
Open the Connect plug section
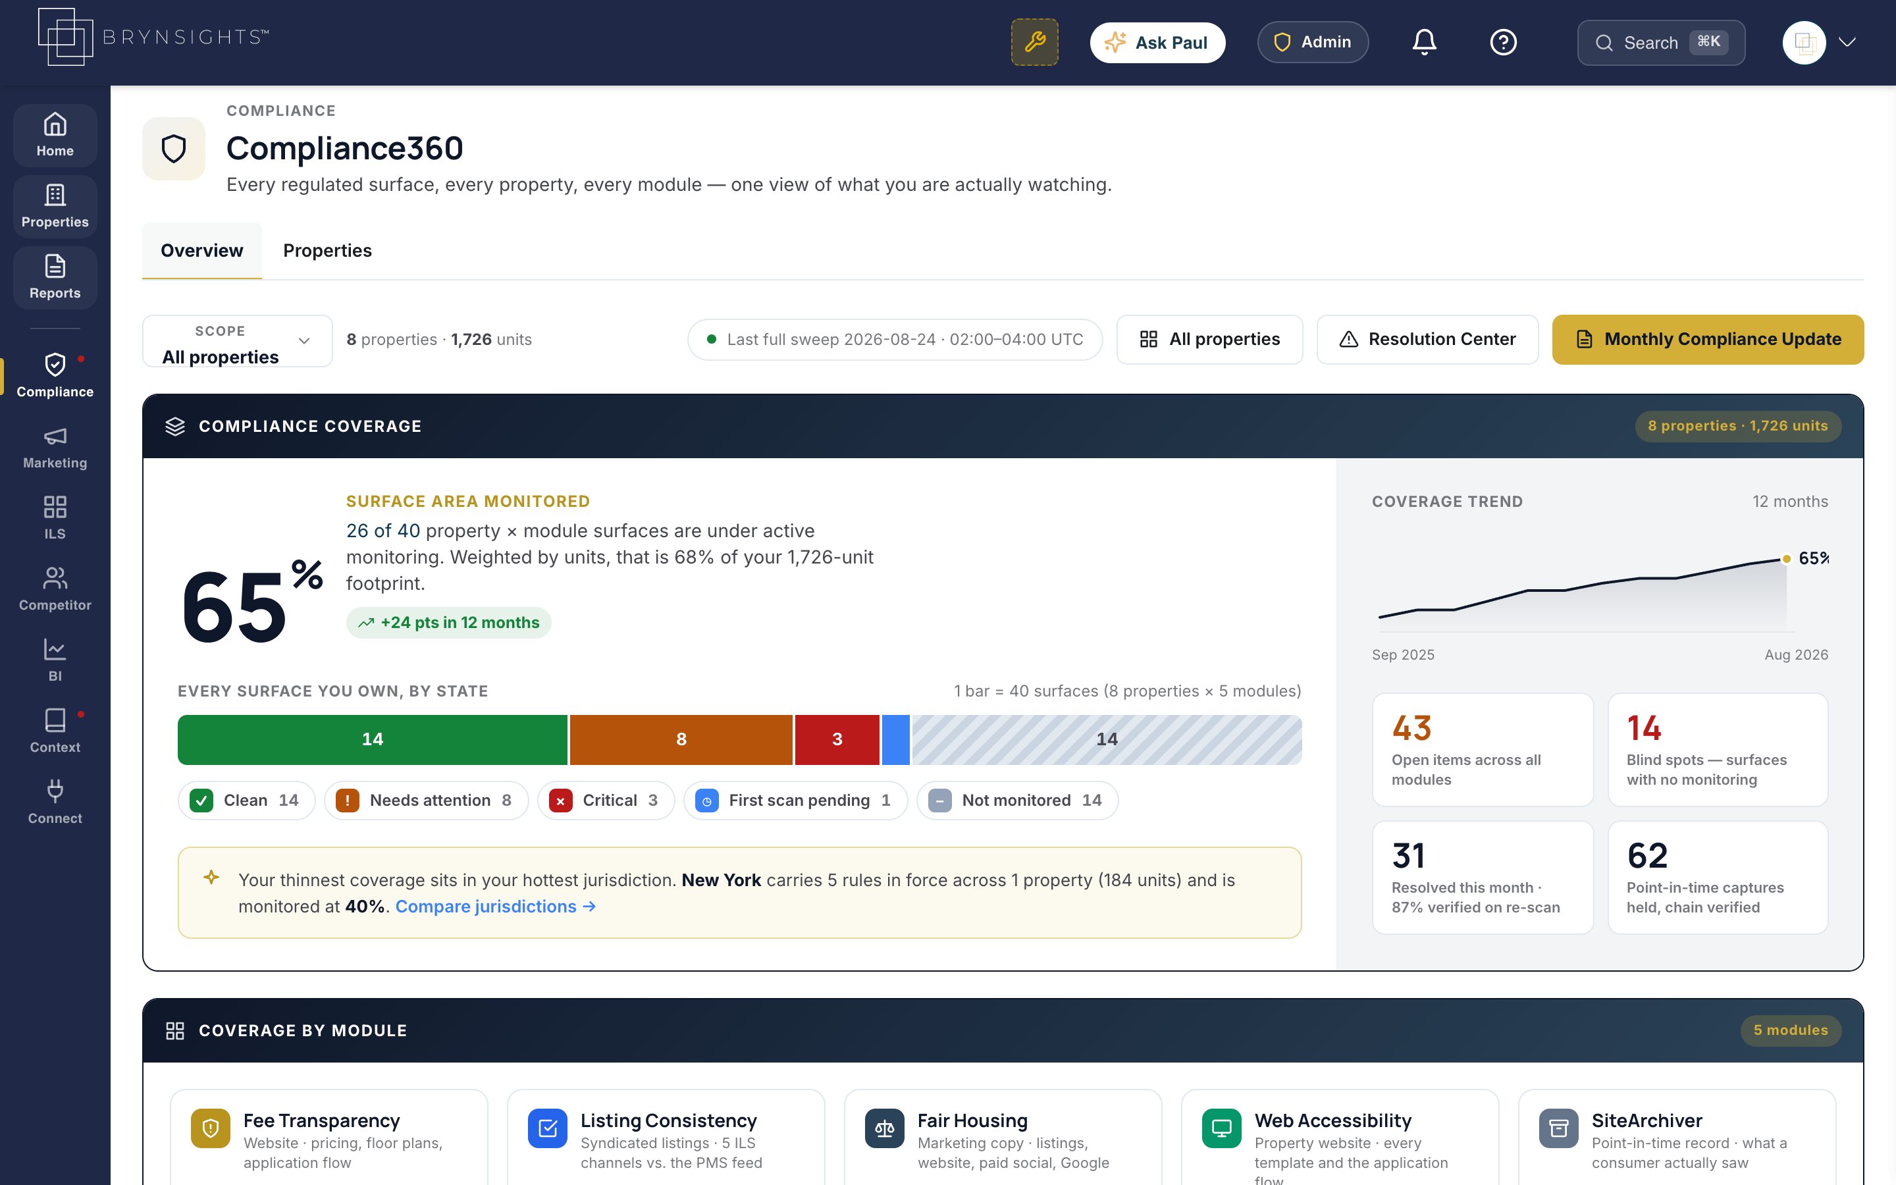55,803
